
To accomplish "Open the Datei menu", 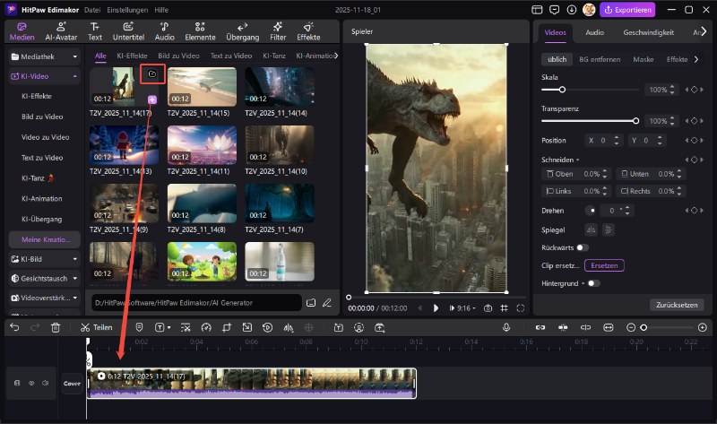I will tap(92, 10).
